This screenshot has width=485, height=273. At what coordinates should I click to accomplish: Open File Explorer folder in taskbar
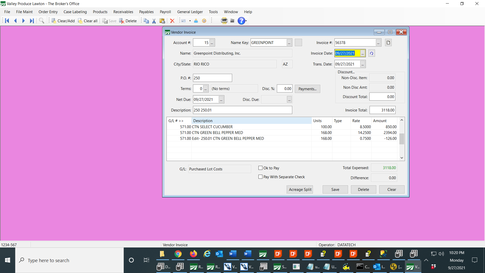tap(162, 254)
